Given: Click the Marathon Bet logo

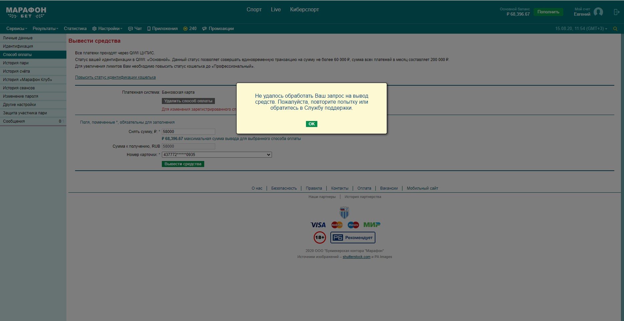Looking at the screenshot, I should 26,12.
